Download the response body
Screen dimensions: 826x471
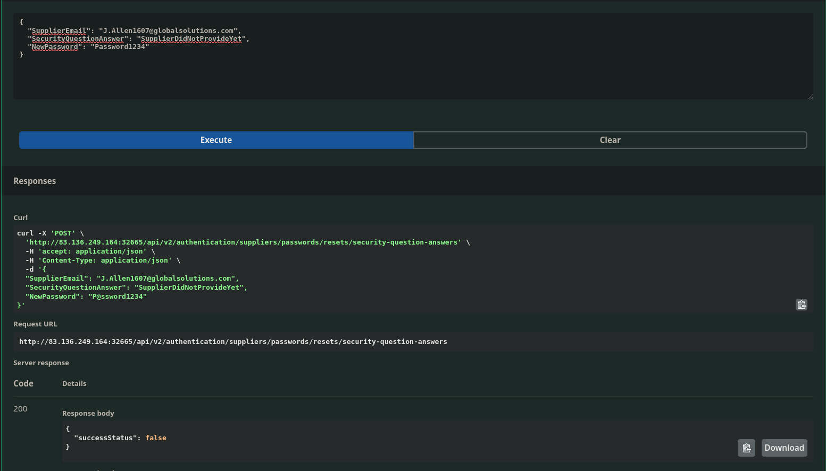coord(784,448)
